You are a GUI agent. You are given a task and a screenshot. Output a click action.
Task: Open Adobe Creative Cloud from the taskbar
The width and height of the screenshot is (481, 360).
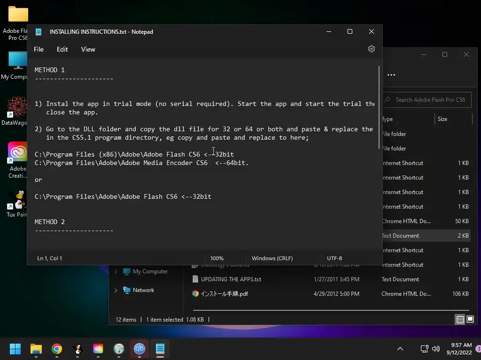point(98,349)
